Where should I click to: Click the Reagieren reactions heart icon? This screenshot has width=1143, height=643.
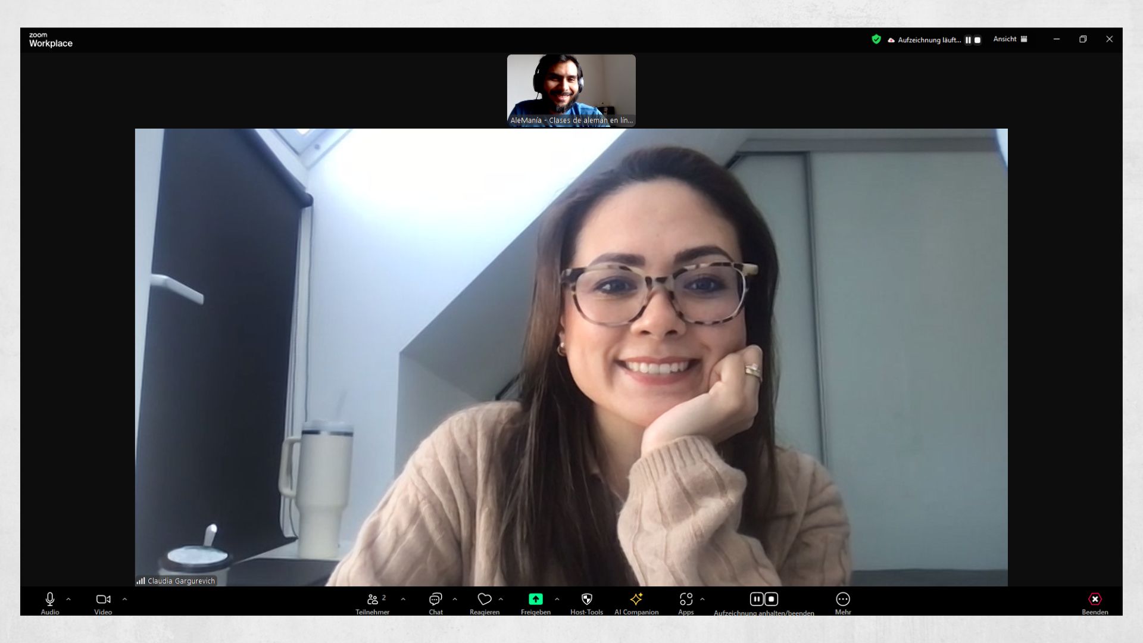485,600
